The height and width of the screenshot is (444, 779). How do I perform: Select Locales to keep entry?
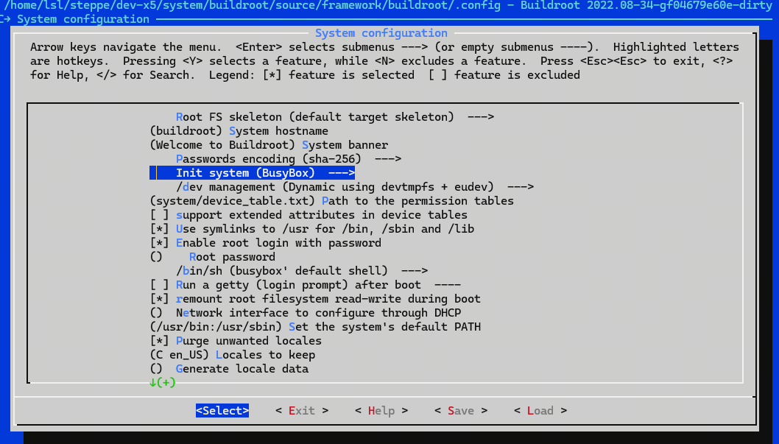[x=233, y=355]
